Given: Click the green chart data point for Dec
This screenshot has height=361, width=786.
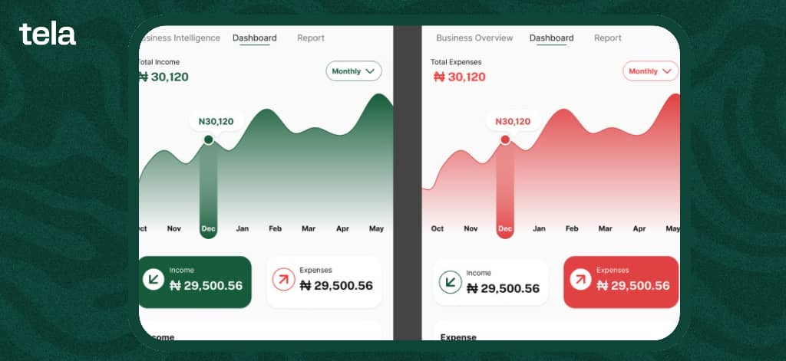Looking at the screenshot, I should pyautogui.click(x=208, y=139).
